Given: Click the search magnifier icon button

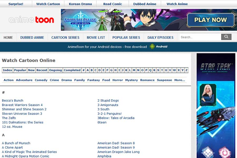Looking at the screenshot, I should coord(226,37).
